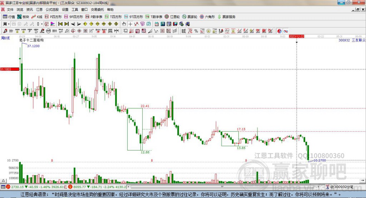Expand volume panel with up-triangle button
The image size is (366, 198).
point(3,180)
